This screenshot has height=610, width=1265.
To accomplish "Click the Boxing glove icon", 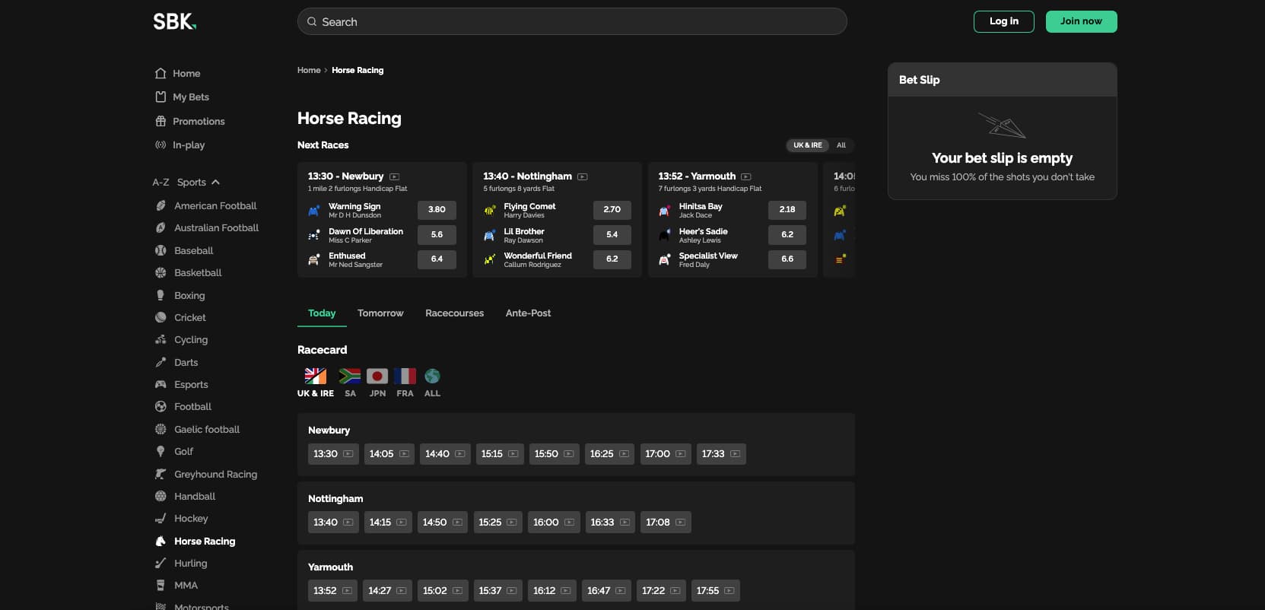I will (161, 296).
